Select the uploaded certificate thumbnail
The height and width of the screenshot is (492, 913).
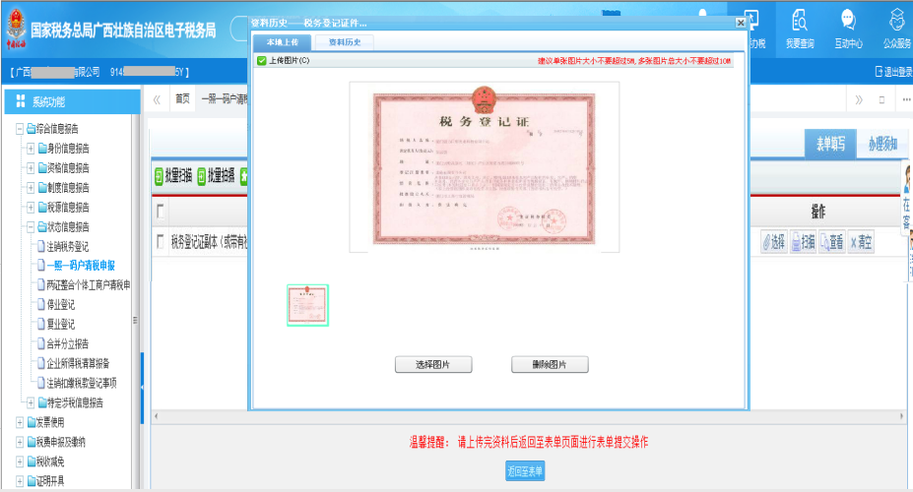(307, 304)
